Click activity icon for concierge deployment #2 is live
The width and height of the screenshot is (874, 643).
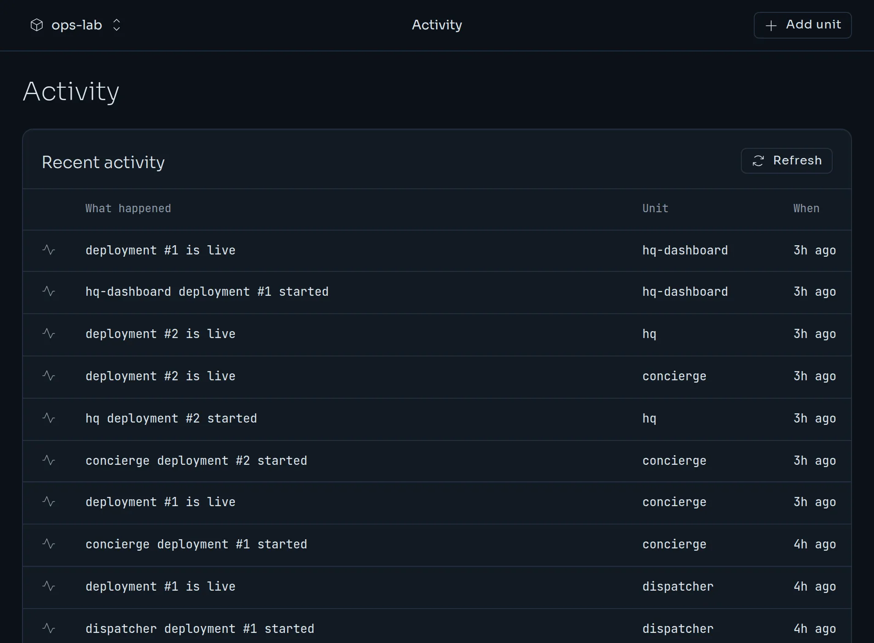click(x=49, y=376)
